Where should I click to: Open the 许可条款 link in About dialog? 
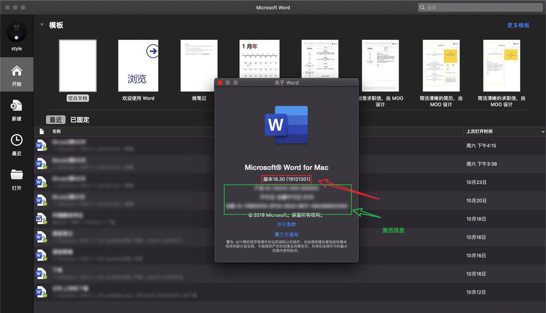click(x=287, y=224)
